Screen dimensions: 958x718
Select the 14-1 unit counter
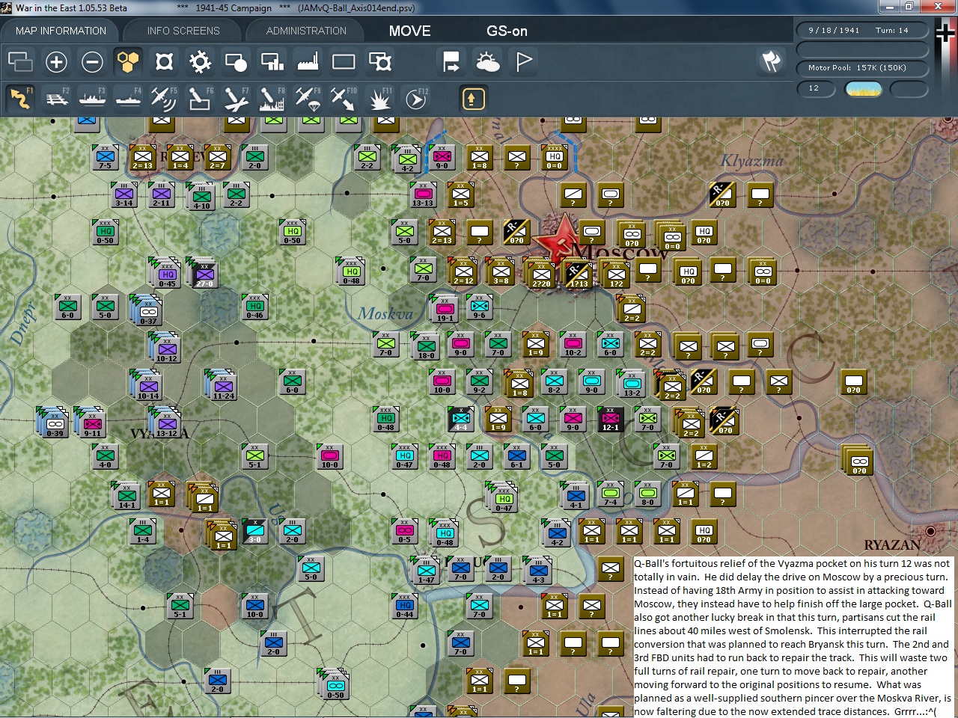coord(126,496)
